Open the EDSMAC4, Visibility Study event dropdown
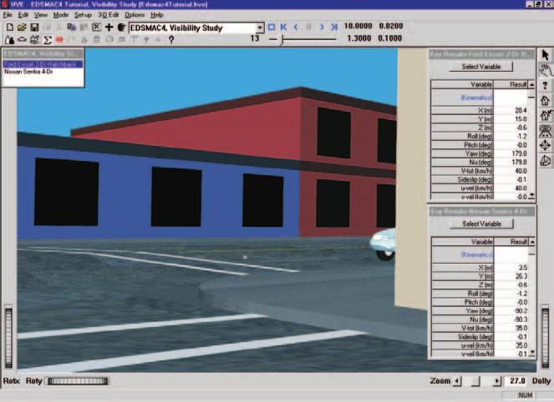Image resolution: width=554 pixels, height=402 pixels. point(260,28)
